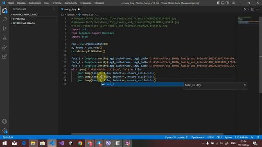The height and width of the screenshot is (147, 262).
Task: Open File Explorer from the taskbar
Action: [x=33, y=143]
